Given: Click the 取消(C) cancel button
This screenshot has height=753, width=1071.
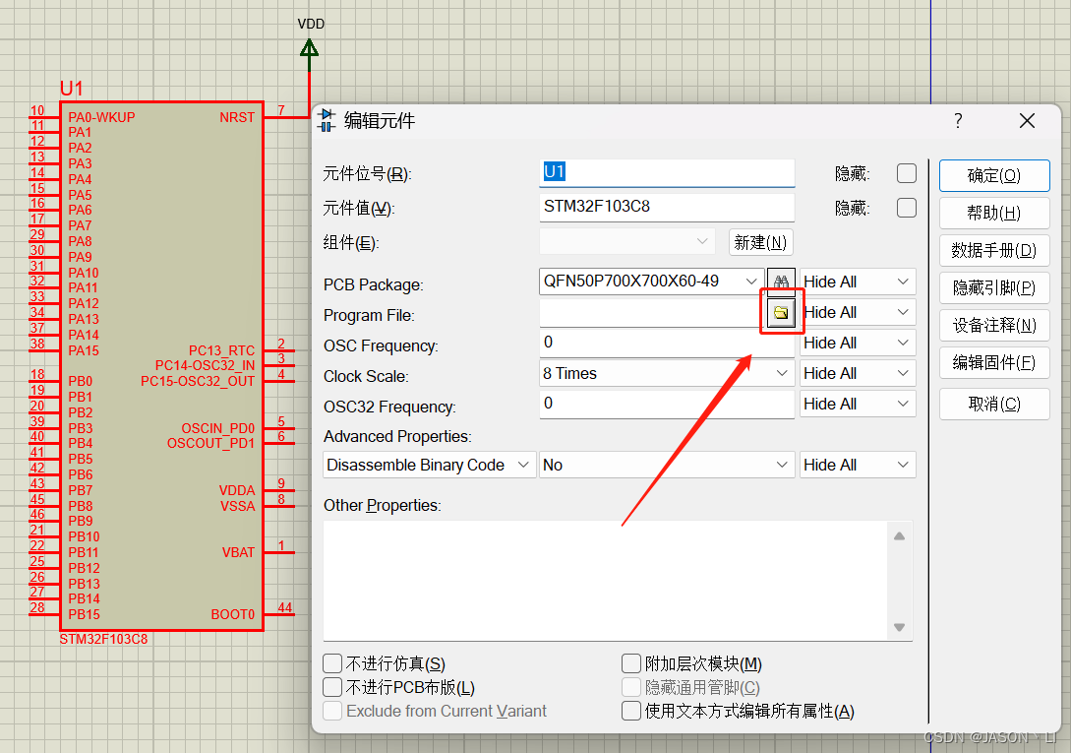Looking at the screenshot, I should pyautogui.click(x=994, y=405).
